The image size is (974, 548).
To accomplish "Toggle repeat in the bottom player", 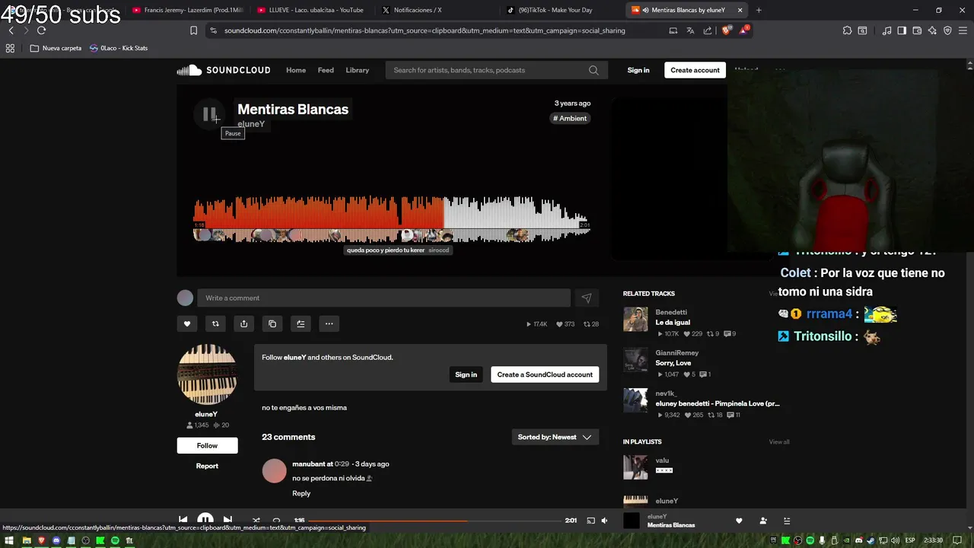I will click(x=276, y=521).
